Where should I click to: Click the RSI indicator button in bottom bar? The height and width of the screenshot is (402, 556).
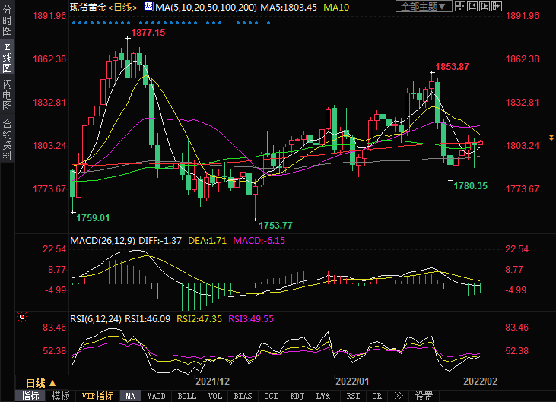[x=353, y=396]
